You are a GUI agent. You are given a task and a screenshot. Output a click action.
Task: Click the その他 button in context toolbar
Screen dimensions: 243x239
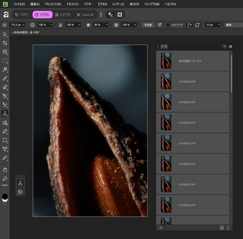click(x=148, y=25)
